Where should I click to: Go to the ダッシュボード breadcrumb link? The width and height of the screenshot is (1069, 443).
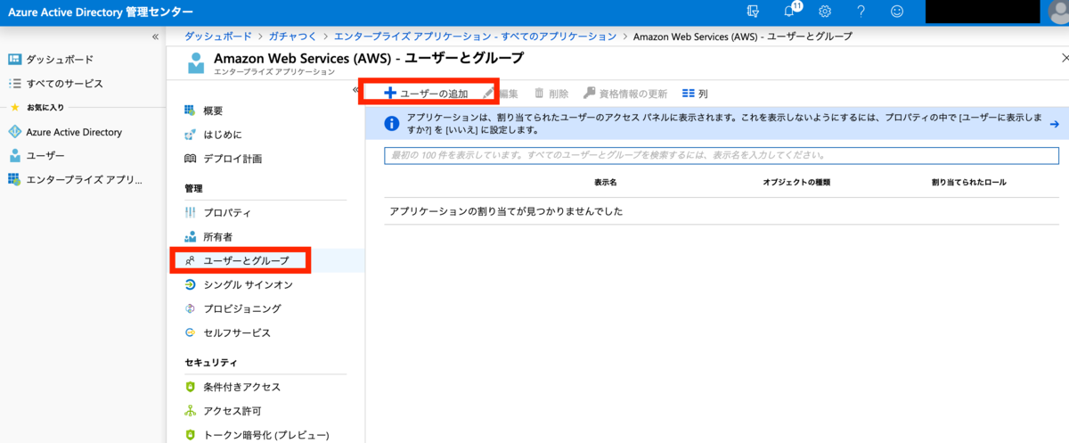217,37
